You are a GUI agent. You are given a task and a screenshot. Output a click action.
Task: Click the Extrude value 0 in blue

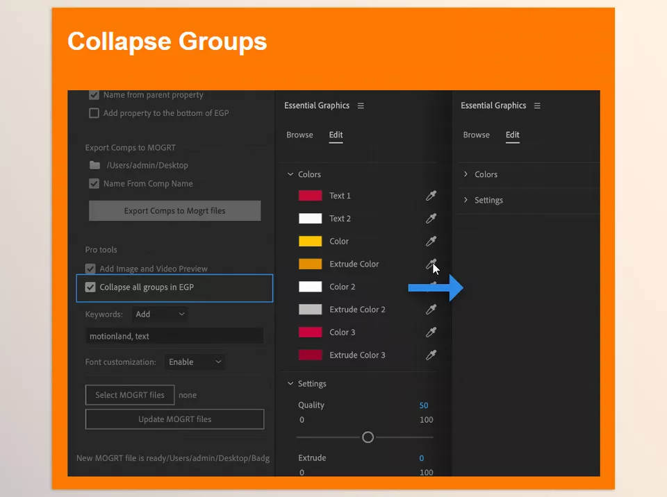pos(422,458)
